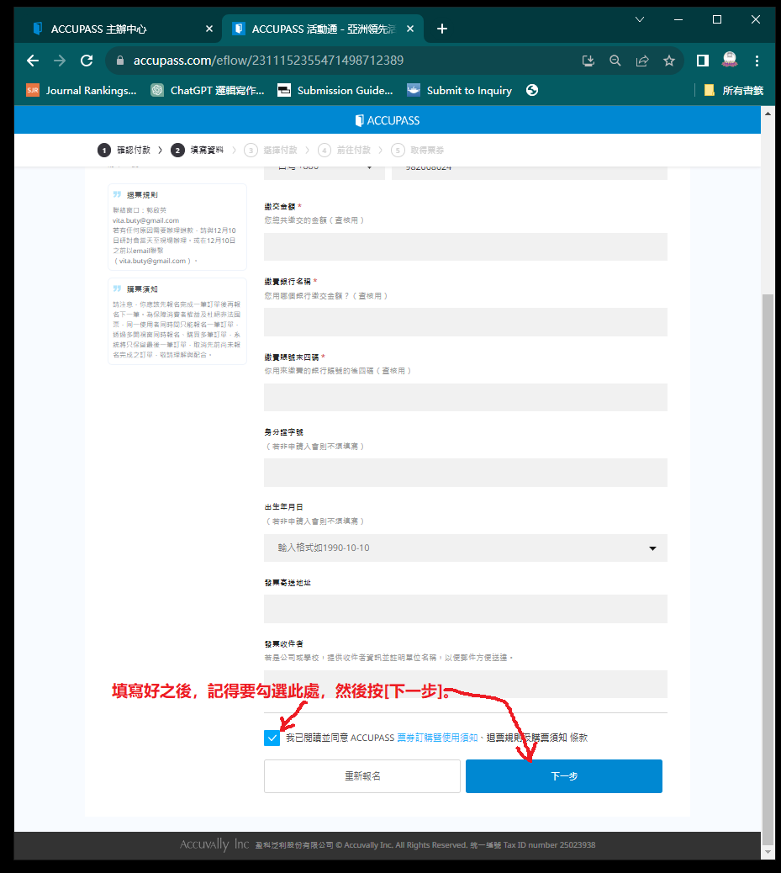Click the browser back arrow icon
Image resolution: width=781 pixels, height=873 pixels.
tap(33, 61)
